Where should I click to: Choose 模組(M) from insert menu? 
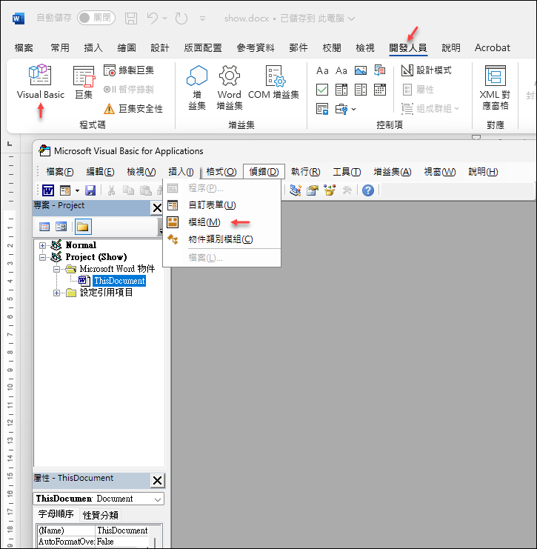tap(222, 222)
